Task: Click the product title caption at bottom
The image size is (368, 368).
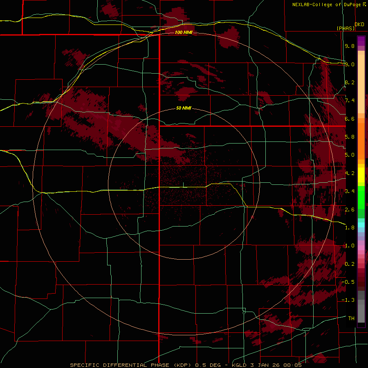Action: point(186,365)
